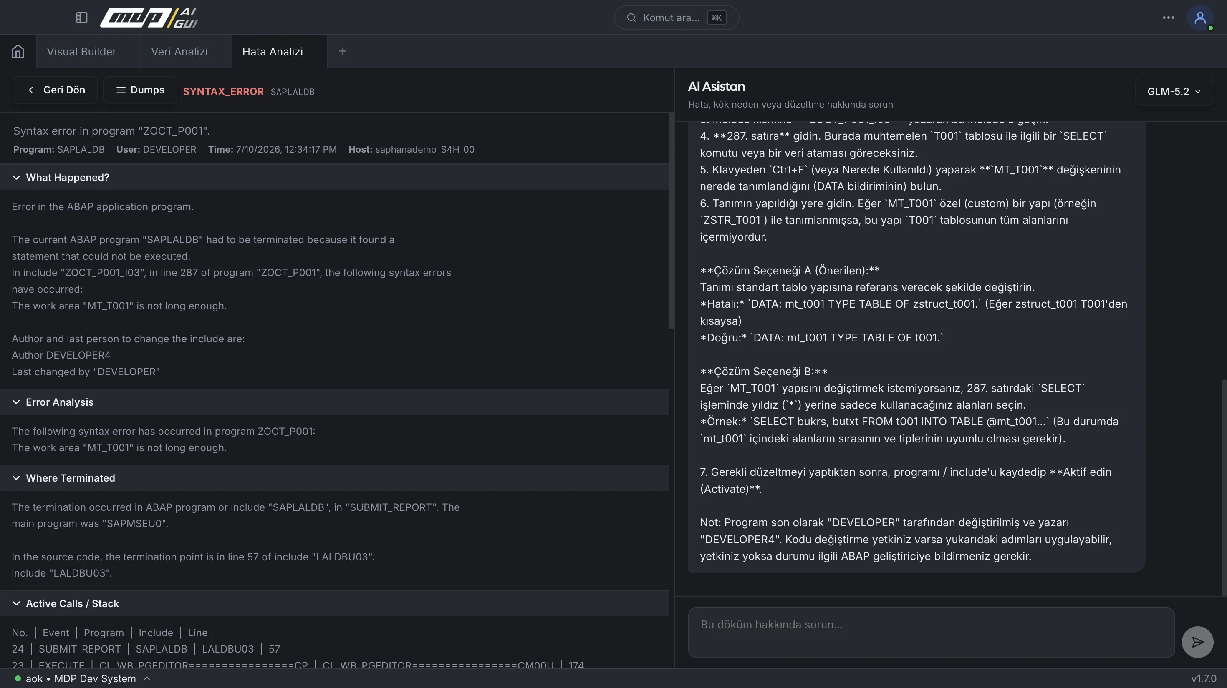The image size is (1227, 688).
Task: Click the stack table header row
Action: click(x=109, y=633)
